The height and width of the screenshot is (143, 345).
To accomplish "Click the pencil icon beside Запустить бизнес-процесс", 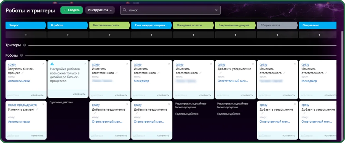I will click(23, 73).
